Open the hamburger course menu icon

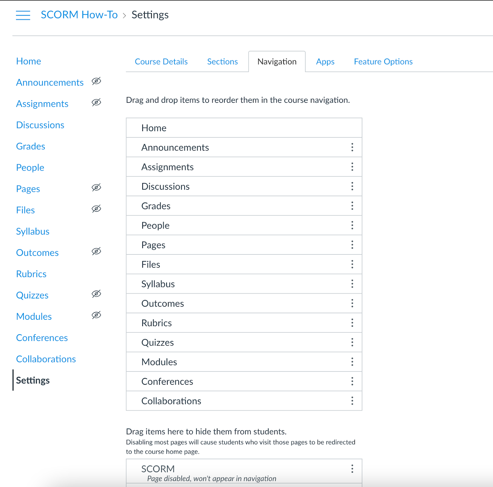[23, 15]
